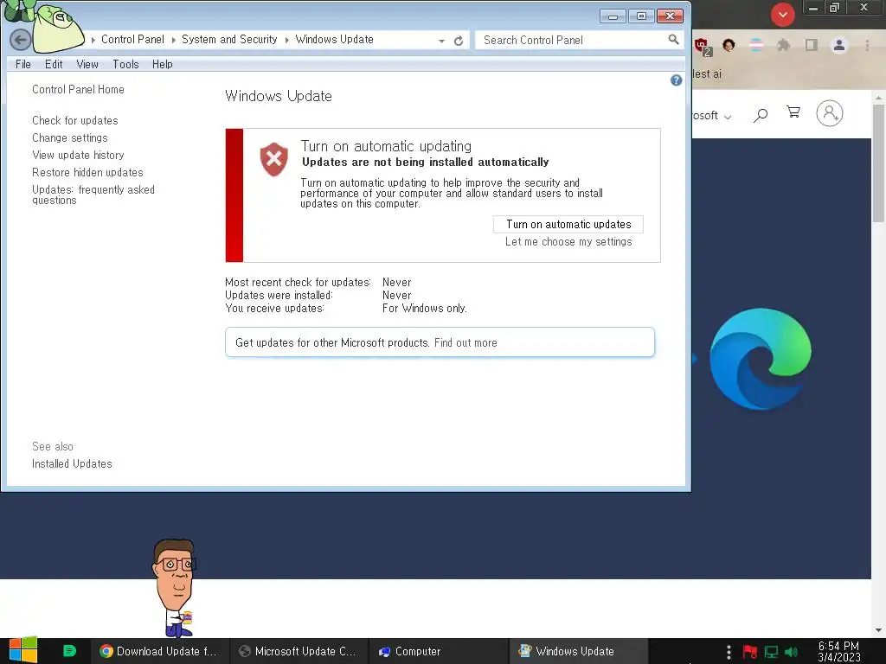Click the Action Center flag tray icon
The image size is (886, 664).
pyautogui.click(x=750, y=652)
